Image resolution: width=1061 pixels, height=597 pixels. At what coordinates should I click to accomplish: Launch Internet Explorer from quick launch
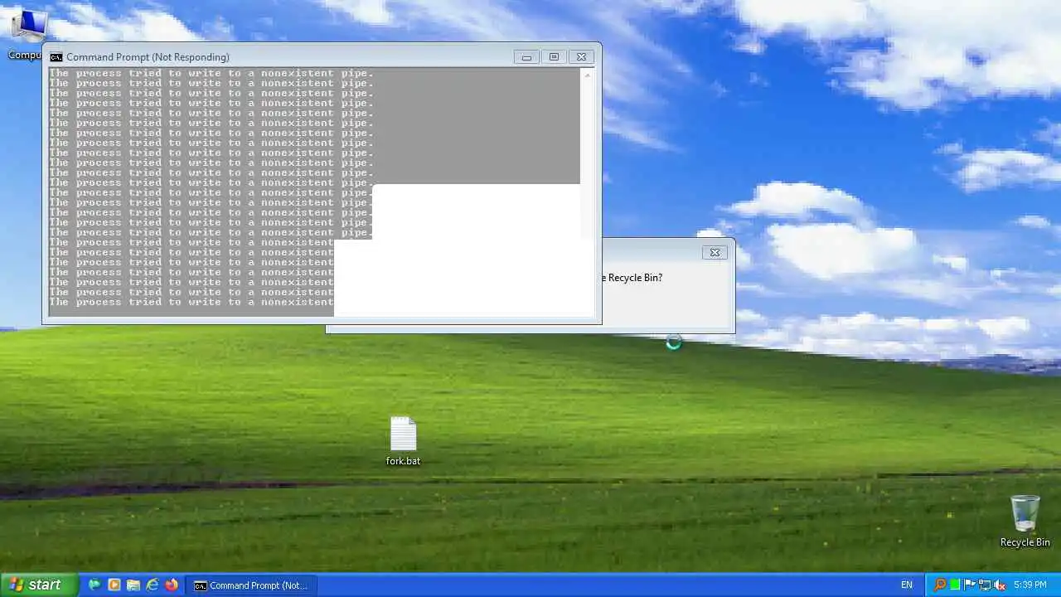pyautogui.click(x=153, y=585)
